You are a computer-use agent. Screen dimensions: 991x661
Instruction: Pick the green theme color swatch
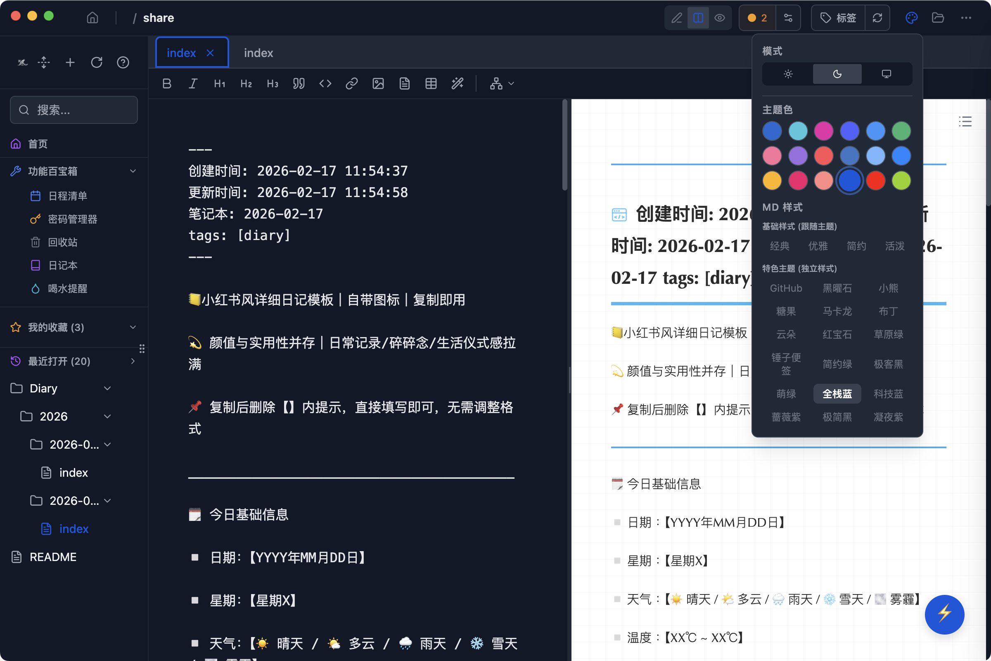coord(901,131)
